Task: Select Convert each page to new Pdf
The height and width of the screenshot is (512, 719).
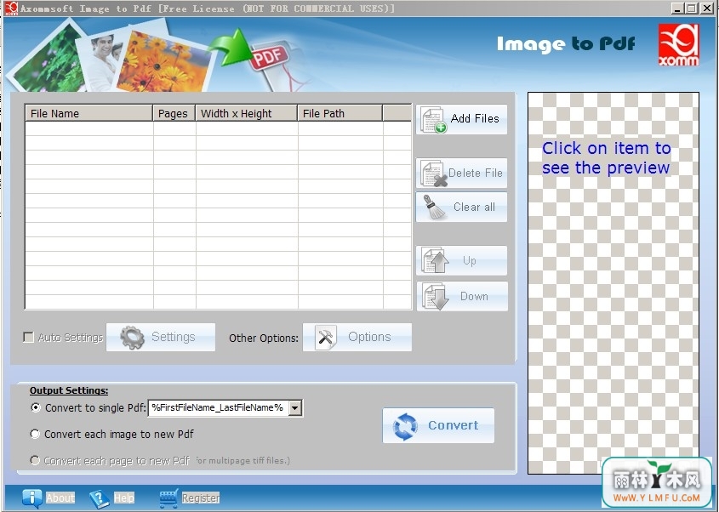Action: tap(35, 460)
